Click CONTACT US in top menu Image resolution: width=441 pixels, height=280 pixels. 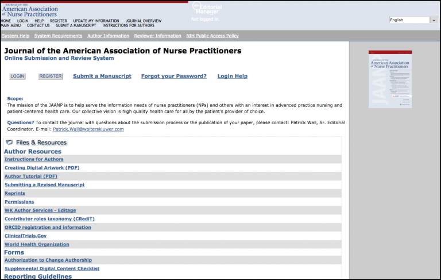pos(38,25)
